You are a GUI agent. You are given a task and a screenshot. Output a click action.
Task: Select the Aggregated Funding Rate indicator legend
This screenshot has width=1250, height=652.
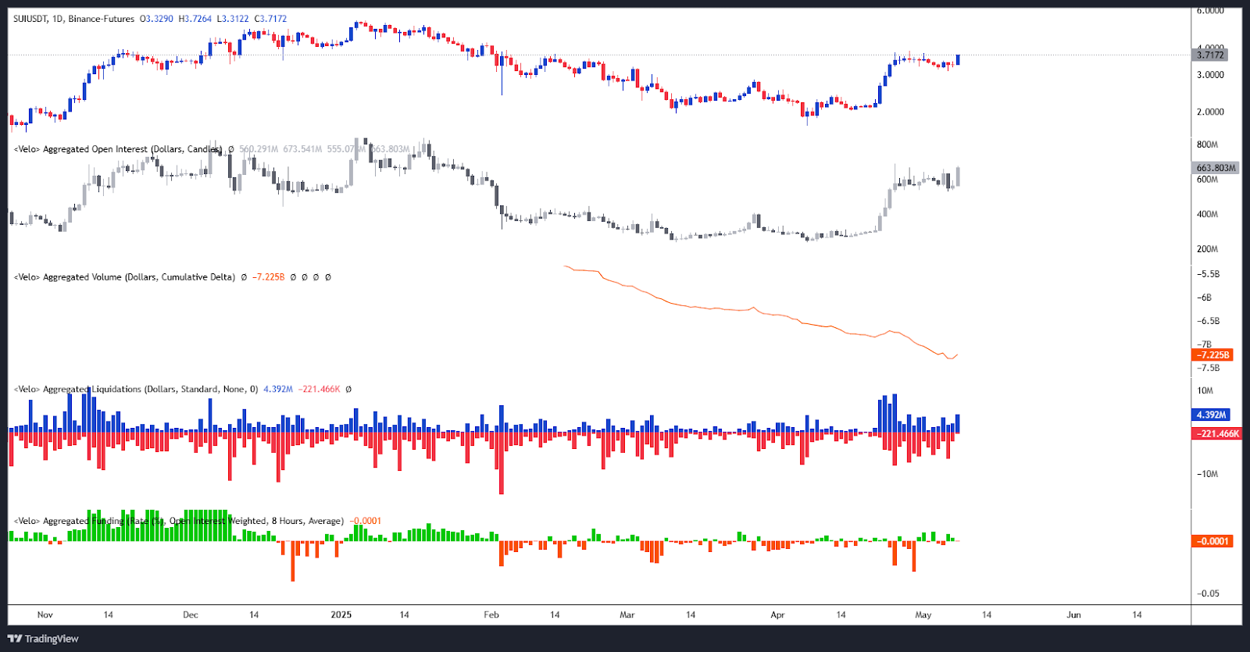180,521
